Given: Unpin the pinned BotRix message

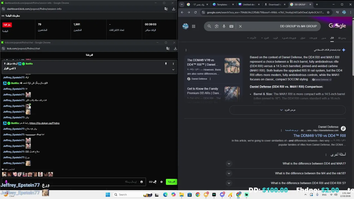Looking at the screenshot, I should [166, 64].
